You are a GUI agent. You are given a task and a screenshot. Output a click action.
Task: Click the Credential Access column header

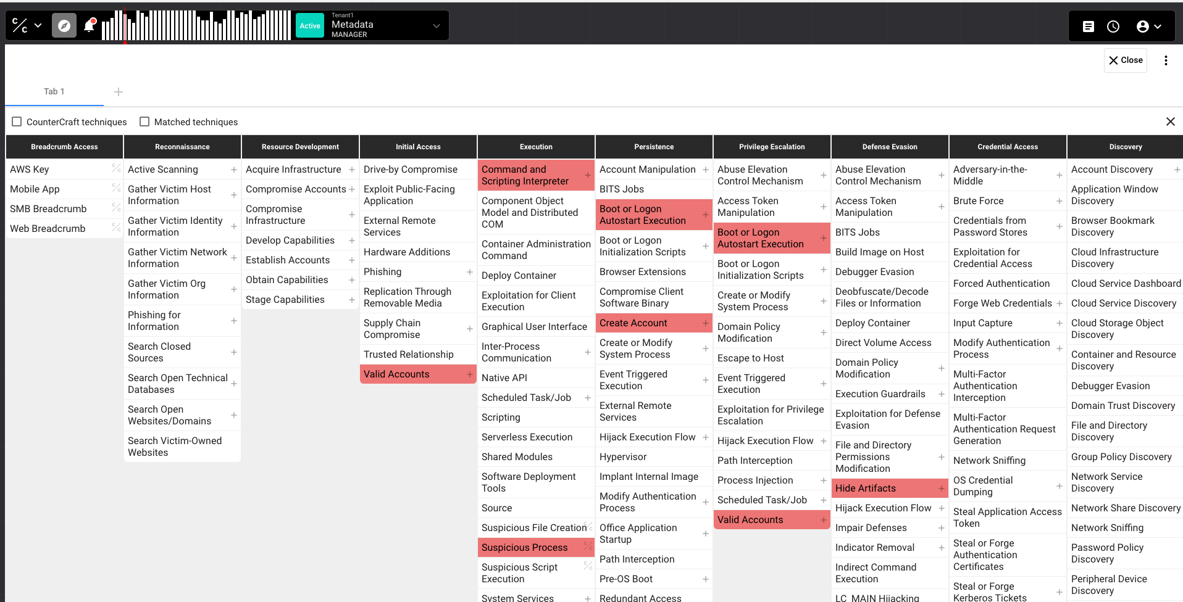(x=1008, y=147)
